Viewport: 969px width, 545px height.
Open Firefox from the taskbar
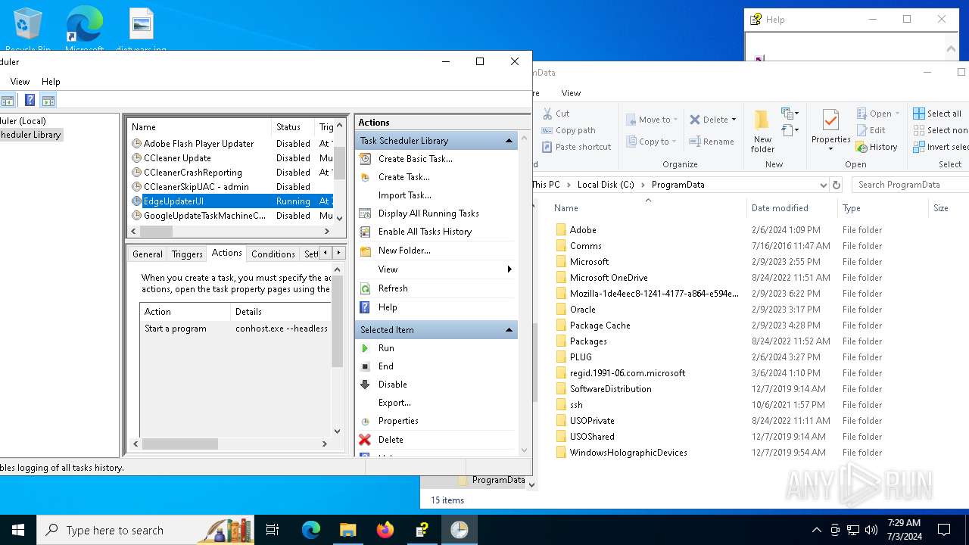coord(385,530)
